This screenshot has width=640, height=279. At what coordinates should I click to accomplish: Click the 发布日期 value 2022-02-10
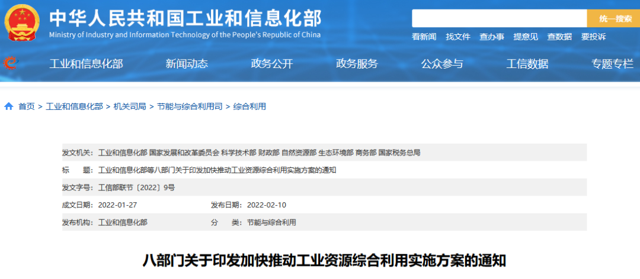coord(267,205)
